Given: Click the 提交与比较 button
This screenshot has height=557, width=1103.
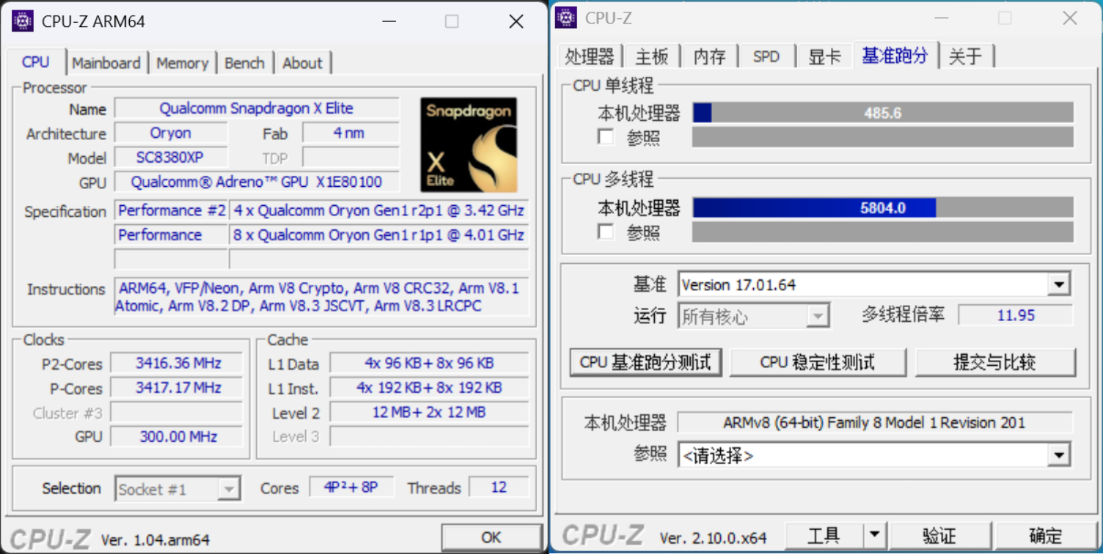Looking at the screenshot, I should (x=994, y=362).
